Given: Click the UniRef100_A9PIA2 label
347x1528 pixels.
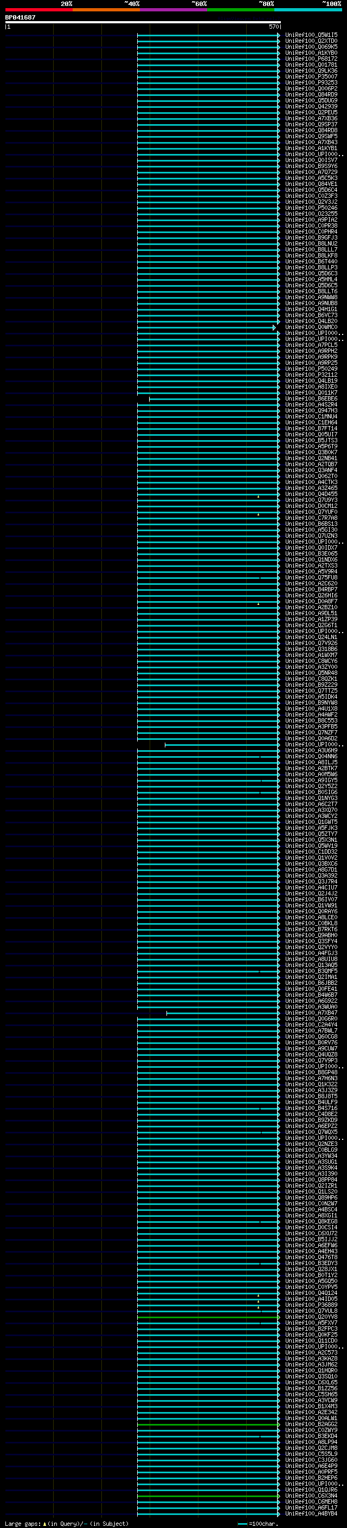Looking at the screenshot, I should coord(311,220).
